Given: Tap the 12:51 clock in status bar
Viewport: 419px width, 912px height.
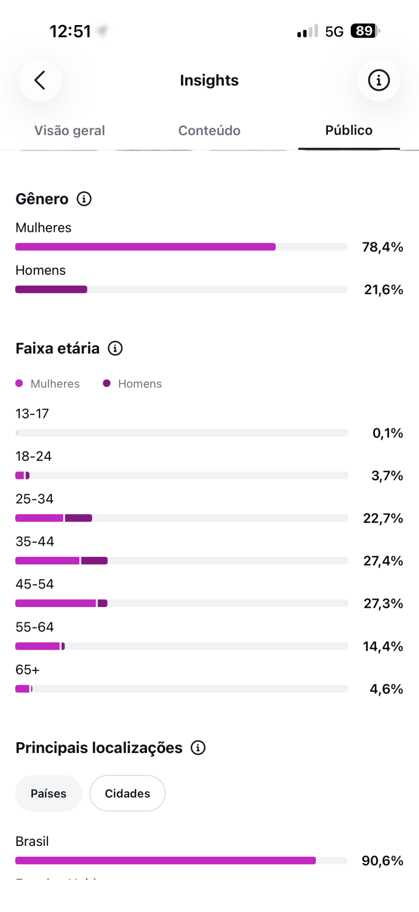Looking at the screenshot, I should click(x=71, y=31).
